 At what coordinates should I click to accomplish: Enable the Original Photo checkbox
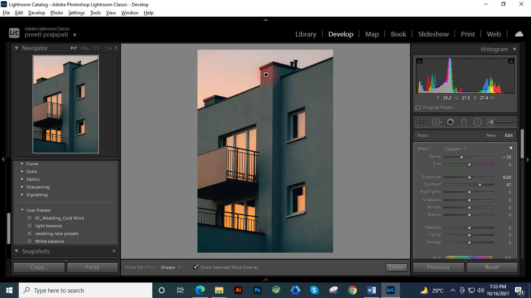(x=418, y=107)
